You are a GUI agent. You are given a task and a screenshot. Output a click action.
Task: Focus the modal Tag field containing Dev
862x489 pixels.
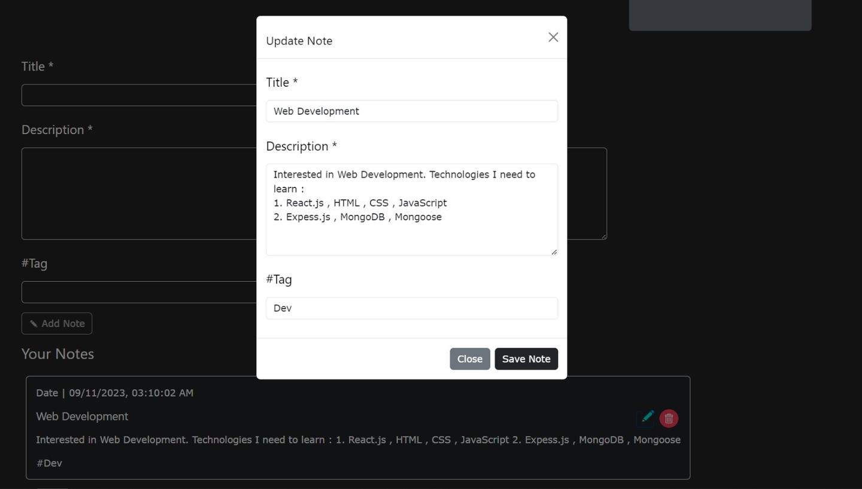(x=412, y=308)
